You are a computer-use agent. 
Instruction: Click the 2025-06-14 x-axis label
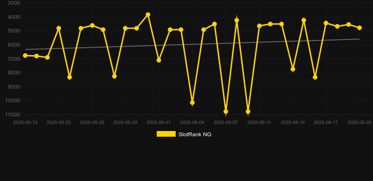click(293, 123)
